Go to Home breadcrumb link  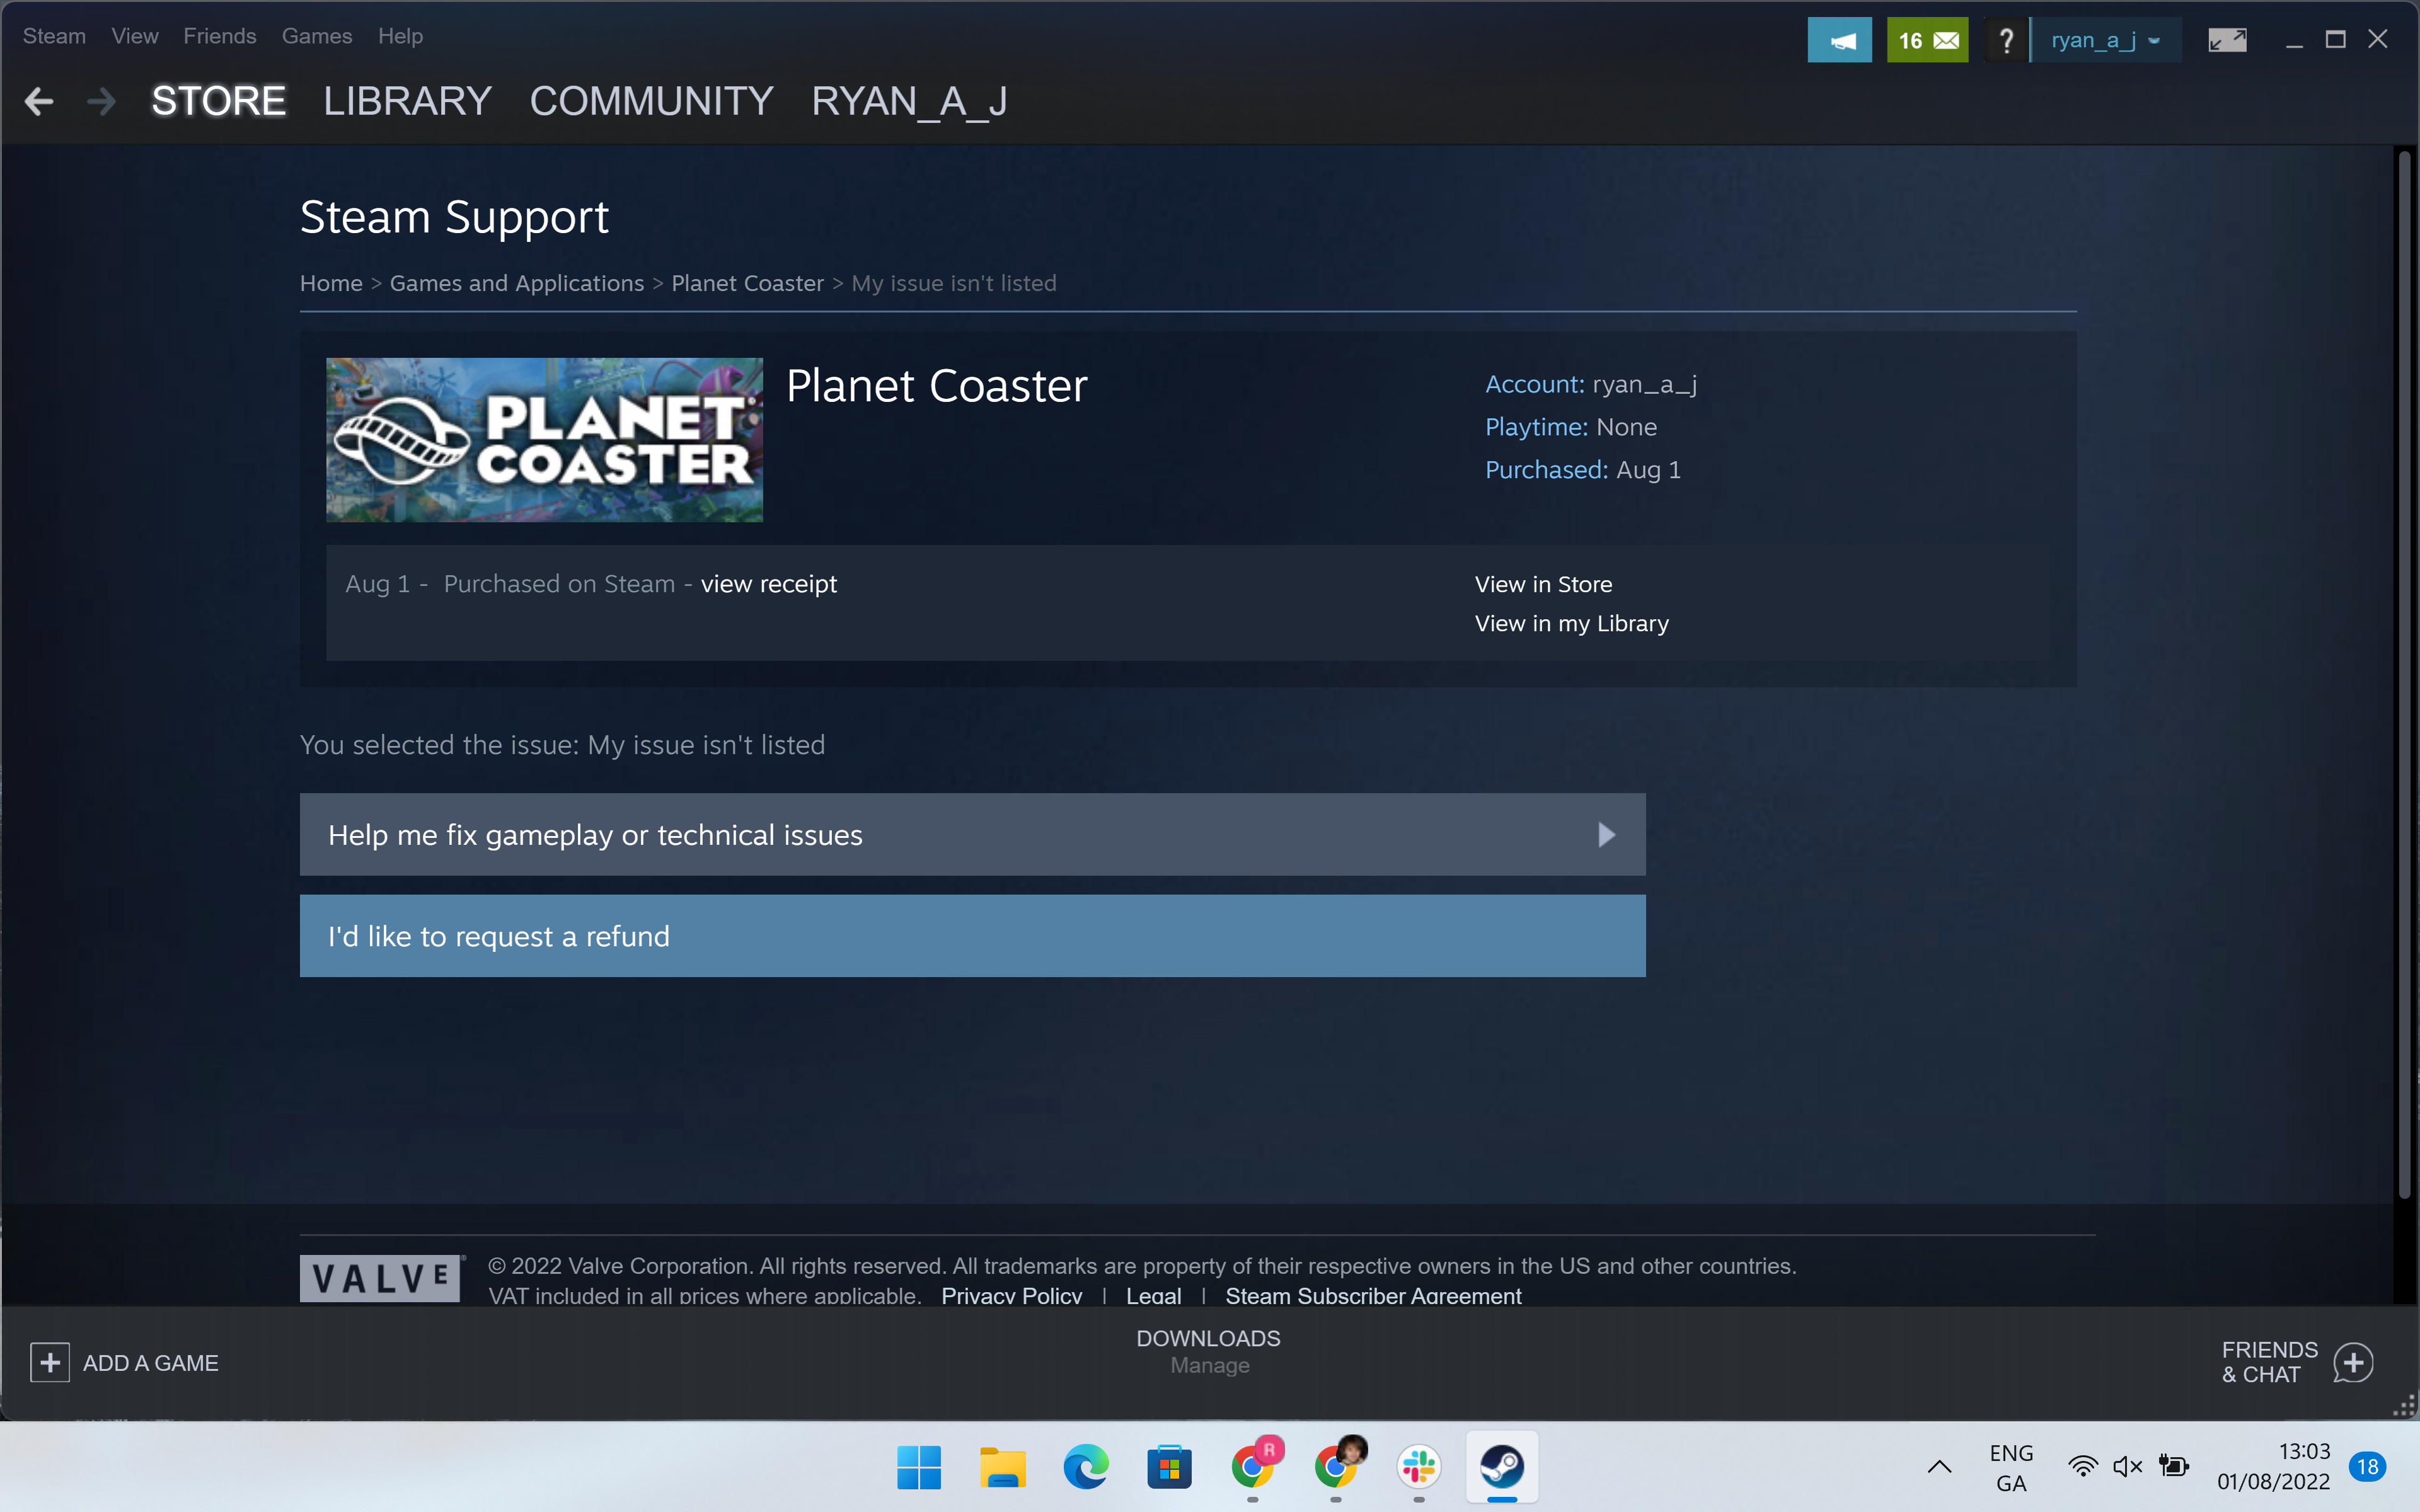(x=331, y=283)
